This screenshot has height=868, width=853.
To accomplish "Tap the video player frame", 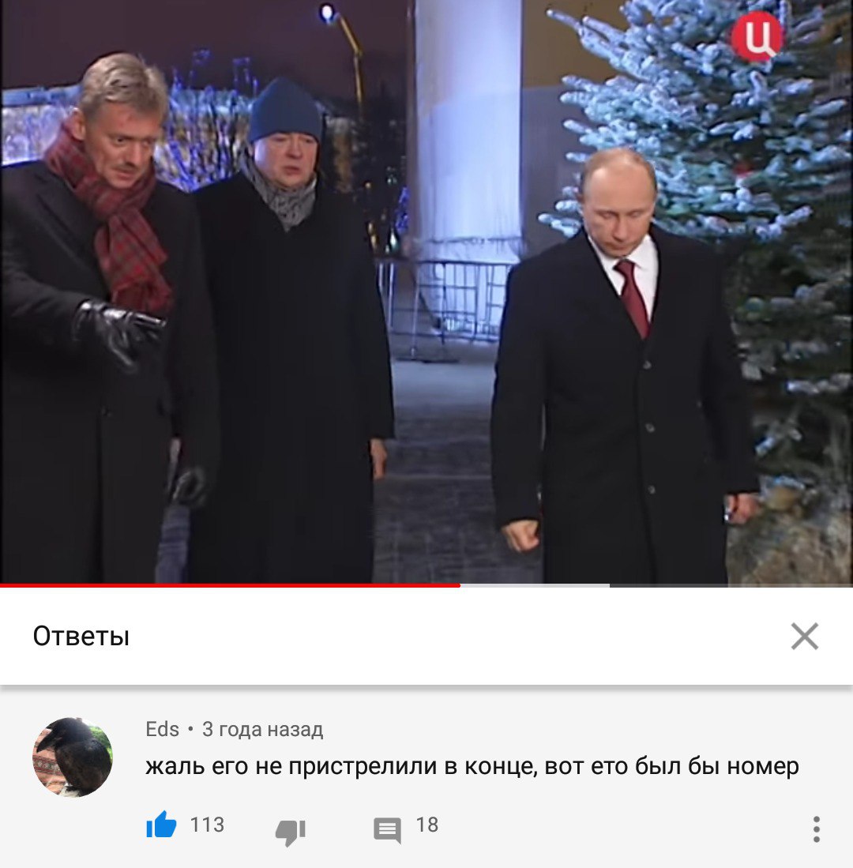I will (426, 291).
